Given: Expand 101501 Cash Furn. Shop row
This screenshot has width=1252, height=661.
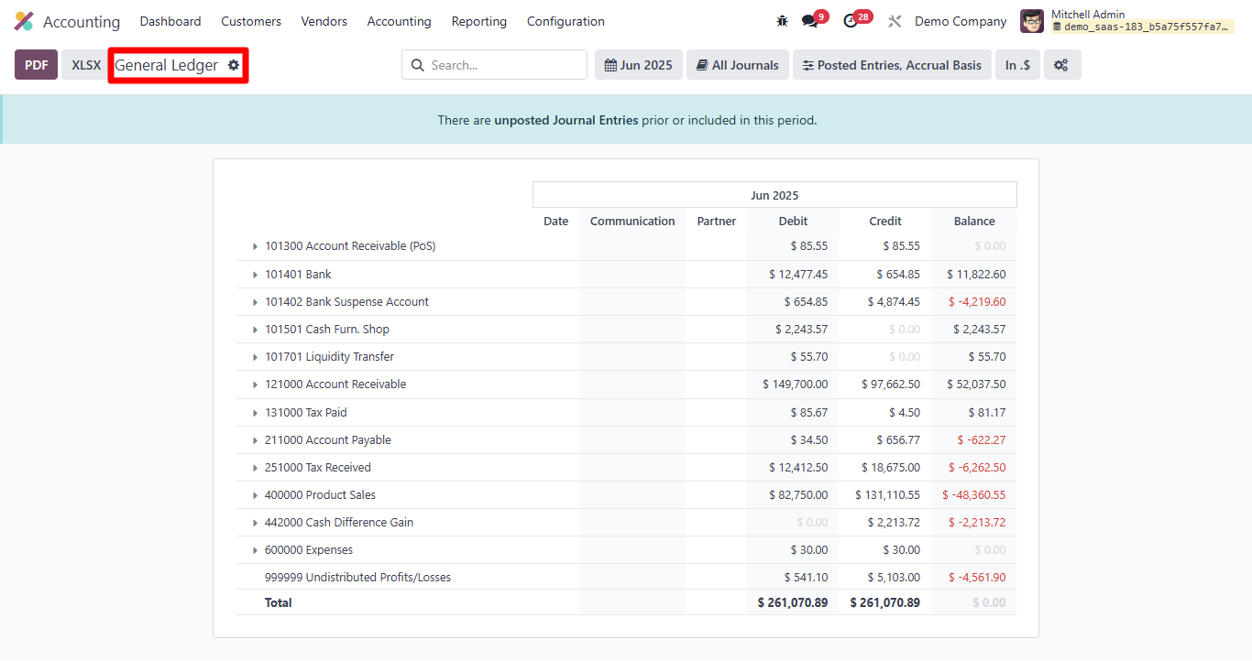Looking at the screenshot, I should point(256,330).
